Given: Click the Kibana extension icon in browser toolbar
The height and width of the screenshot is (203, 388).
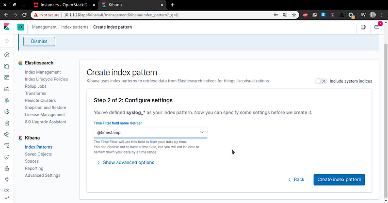Looking at the screenshot, I should 332,15.
